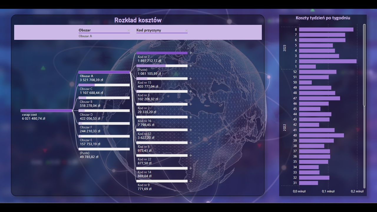The image size is (377, 212).
Task: Select the week 5 bar of 2023
Action: pos(316,45)
